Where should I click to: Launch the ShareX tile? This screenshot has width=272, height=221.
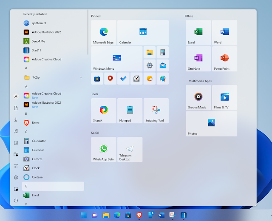[104, 110]
